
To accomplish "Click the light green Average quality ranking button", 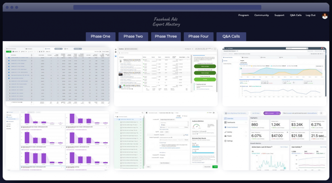I will click(205, 79).
